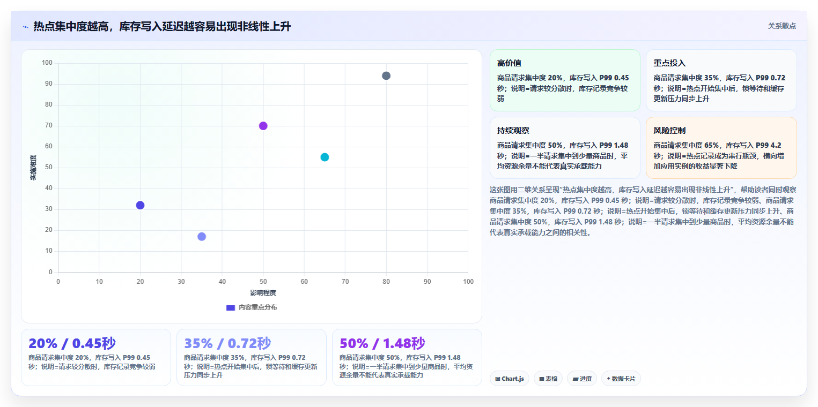Image resolution: width=818 pixels, height=407 pixels.
Task: Open the 持续观察 card
Action: (x=565, y=148)
